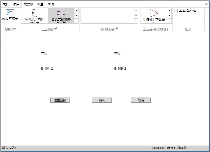Screen dimensions: 210x152
Task: Expand the 工艺提动设备资料 gallery list
Action: (170, 21)
